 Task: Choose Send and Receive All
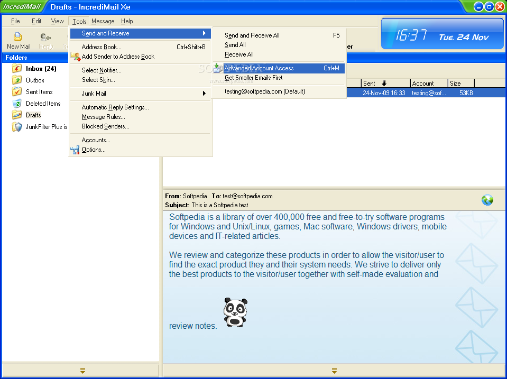[280, 35]
